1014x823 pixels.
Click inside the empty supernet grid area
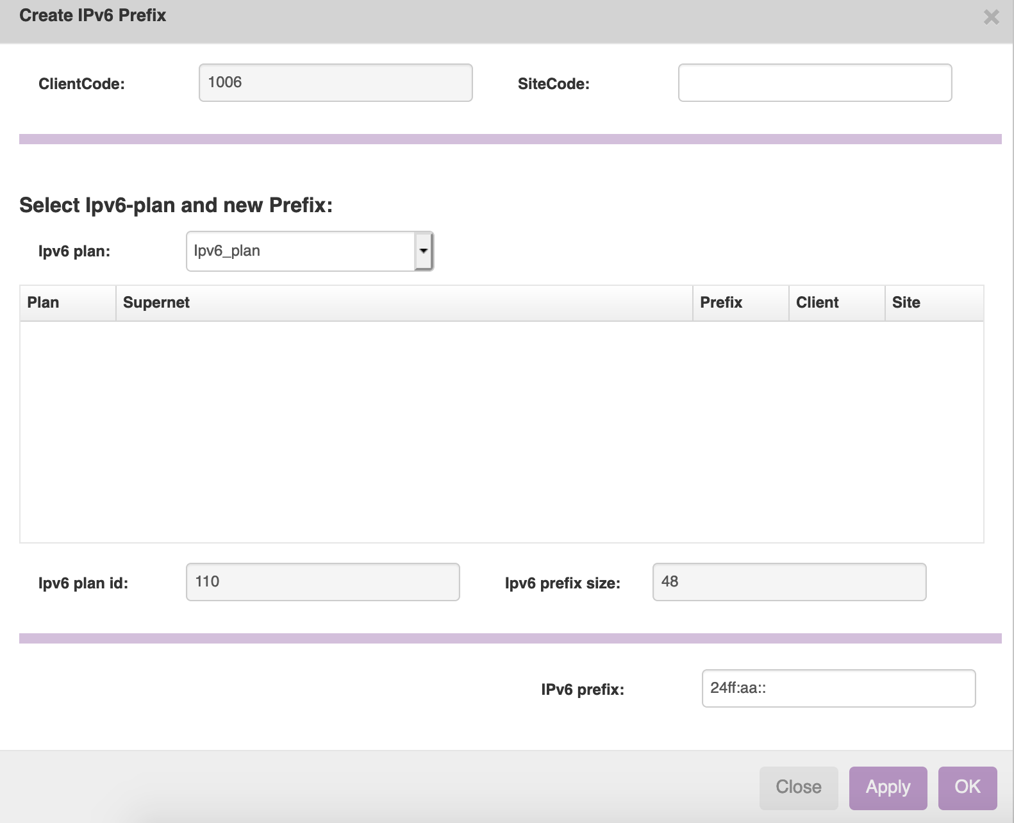501,431
